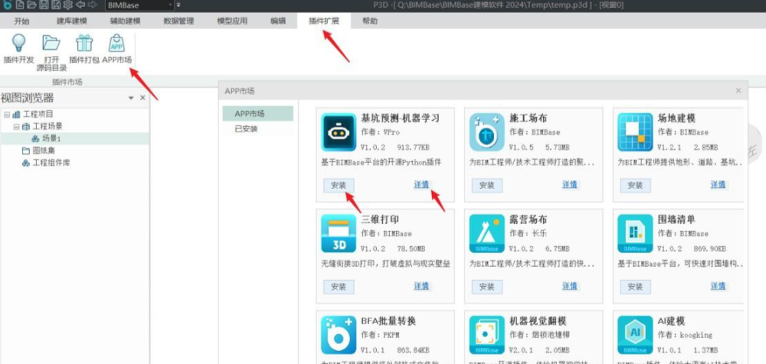View 详情 for 施工场布
The image size is (766, 364).
click(570, 184)
